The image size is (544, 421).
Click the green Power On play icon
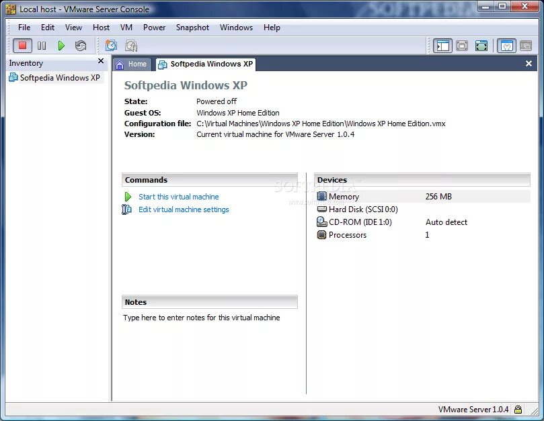click(x=61, y=46)
